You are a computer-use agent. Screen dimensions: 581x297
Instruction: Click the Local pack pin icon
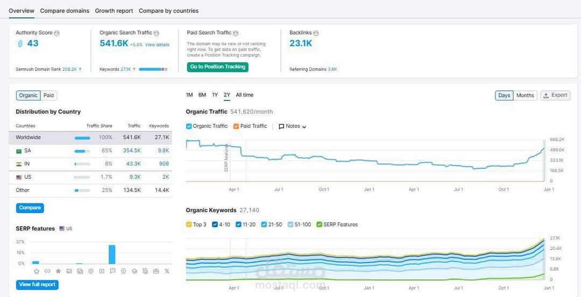tap(123, 271)
